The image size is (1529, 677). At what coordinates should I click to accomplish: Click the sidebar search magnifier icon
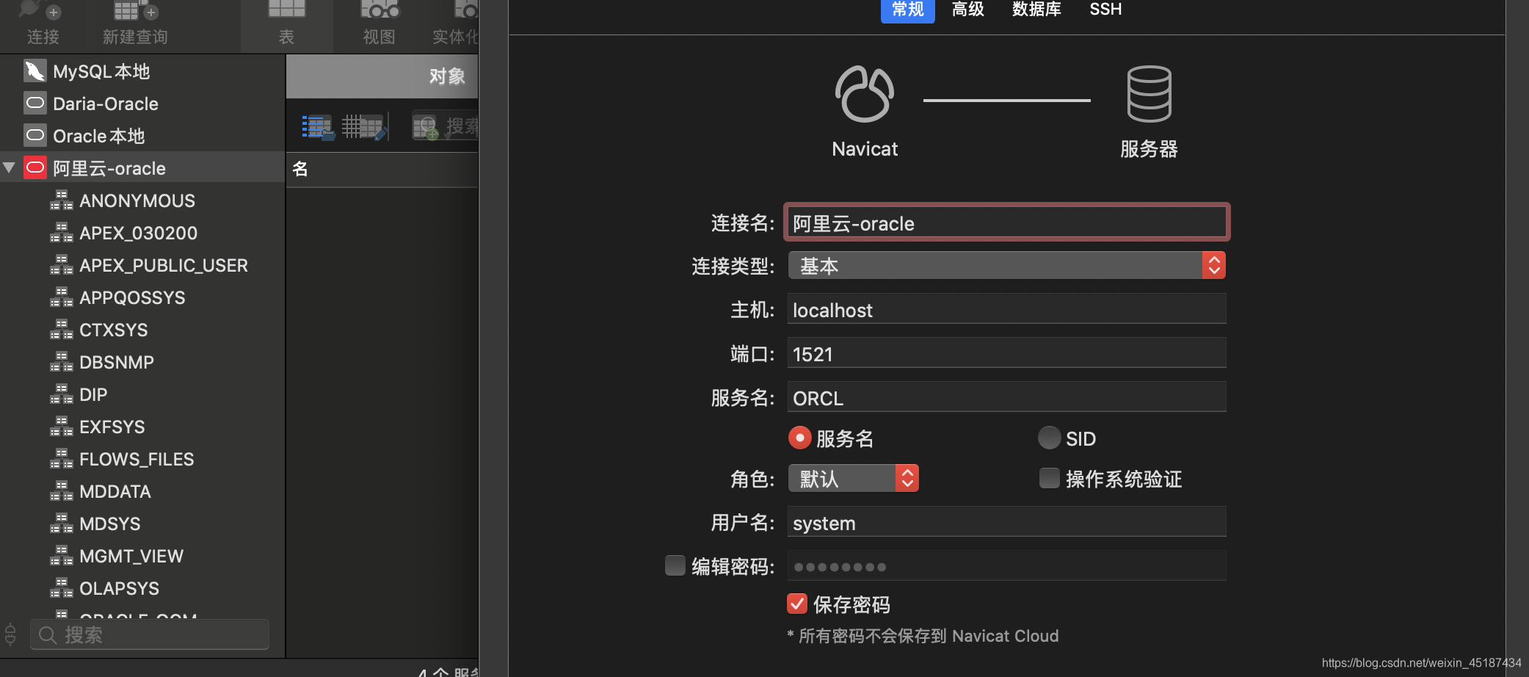click(x=48, y=635)
